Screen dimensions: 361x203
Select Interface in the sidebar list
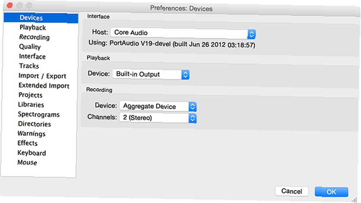pos(32,56)
